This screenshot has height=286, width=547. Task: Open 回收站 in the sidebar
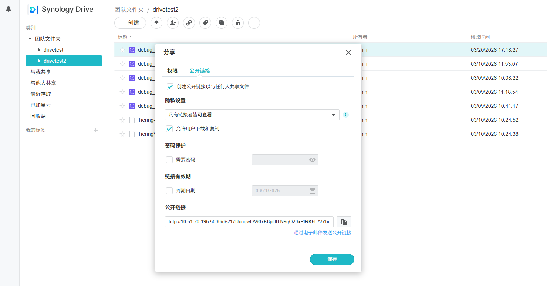pos(38,116)
